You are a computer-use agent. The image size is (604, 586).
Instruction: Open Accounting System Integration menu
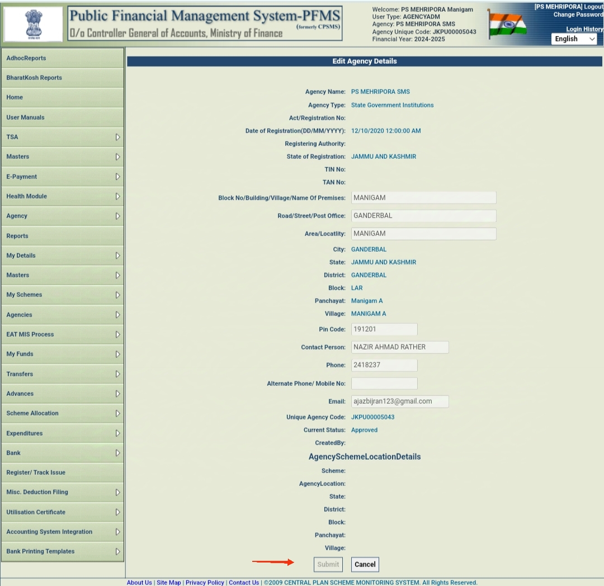tap(63, 532)
